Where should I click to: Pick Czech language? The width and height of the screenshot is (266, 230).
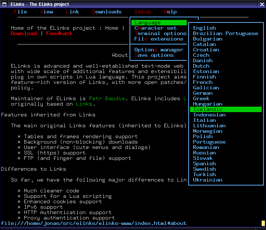[x=226, y=55]
